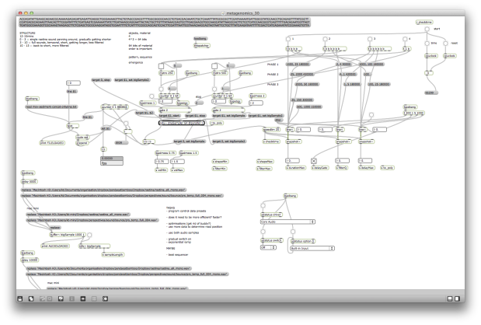
Task: Click the split-pane icon at bottom right
Action: (x=450, y=299)
